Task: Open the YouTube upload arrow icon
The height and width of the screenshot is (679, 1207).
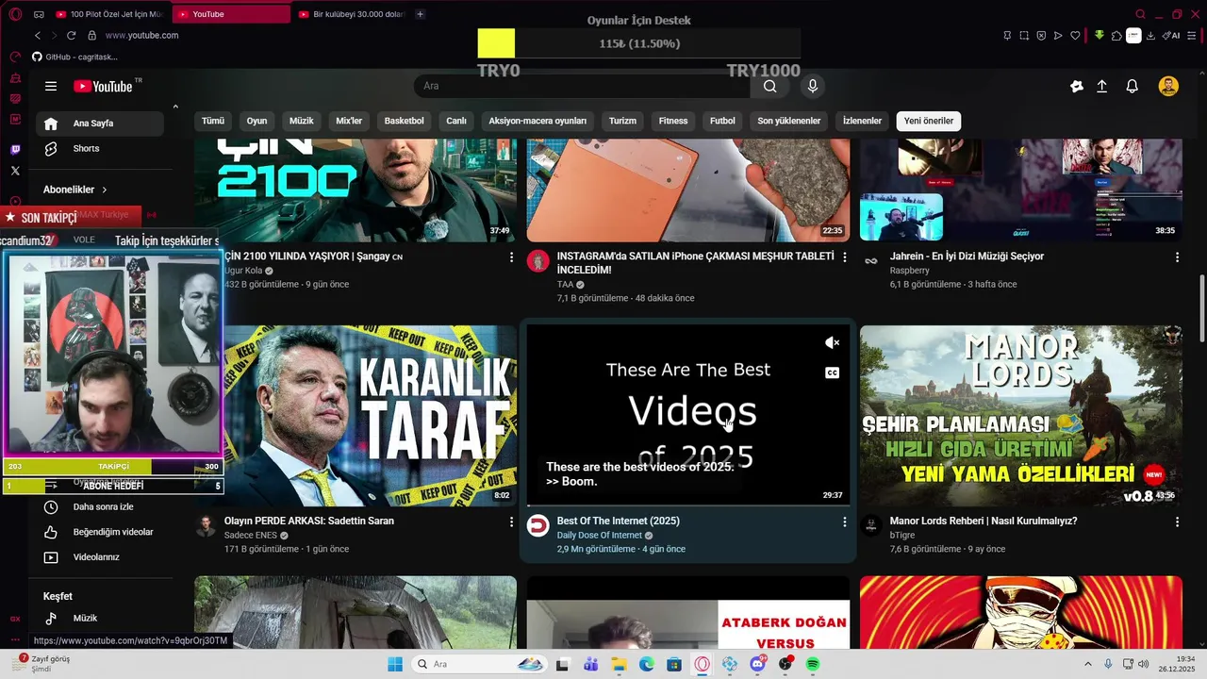Action: 1101,86
